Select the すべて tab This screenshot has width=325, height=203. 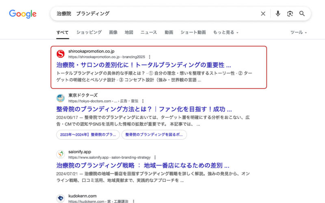pyautogui.click(x=63, y=32)
